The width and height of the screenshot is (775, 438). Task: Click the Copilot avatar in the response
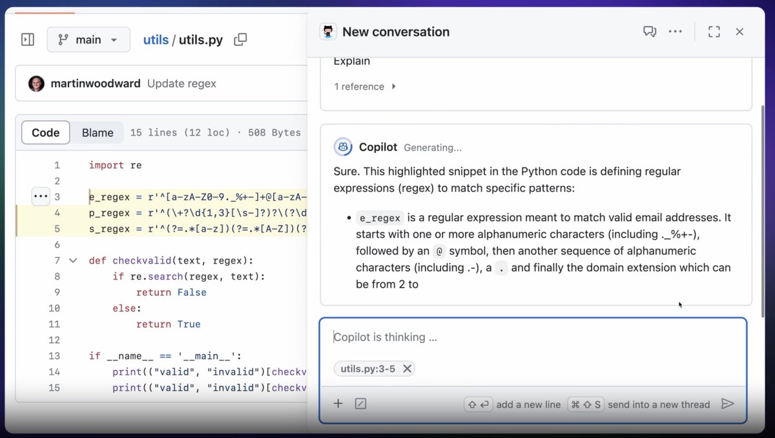[343, 147]
